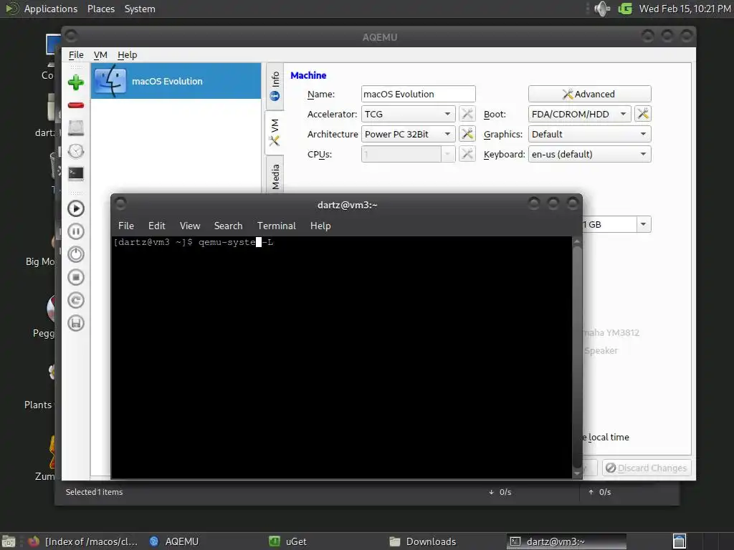
Task: Click the terminal vertical scrollbar
Action: (x=577, y=357)
